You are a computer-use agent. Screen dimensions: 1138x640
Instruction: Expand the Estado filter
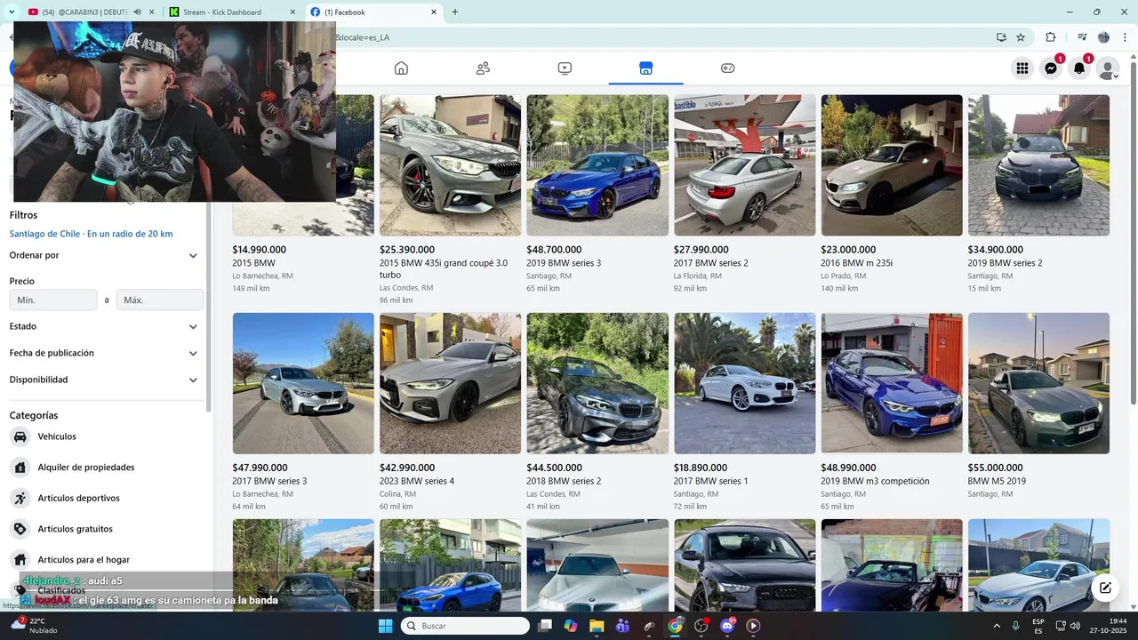[193, 327]
